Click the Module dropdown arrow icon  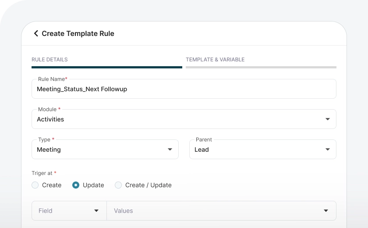point(327,119)
